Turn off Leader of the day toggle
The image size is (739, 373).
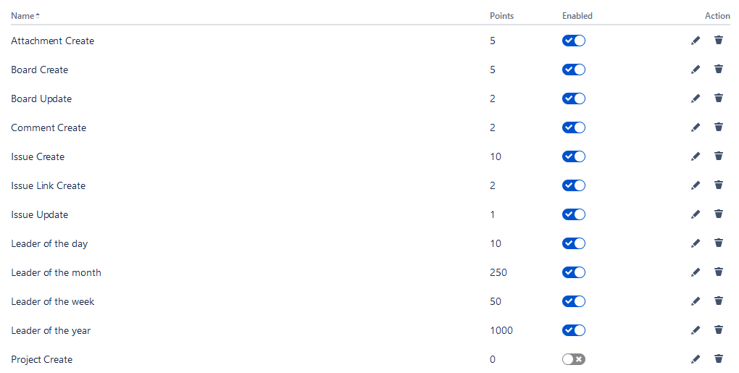coord(573,243)
